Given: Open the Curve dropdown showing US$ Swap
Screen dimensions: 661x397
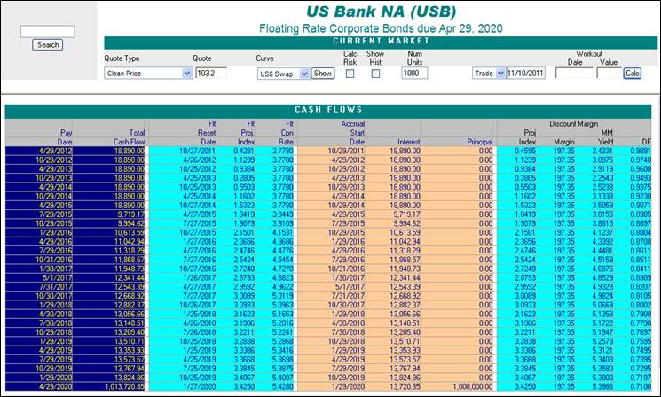Looking at the screenshot, I should click(283, 74).
